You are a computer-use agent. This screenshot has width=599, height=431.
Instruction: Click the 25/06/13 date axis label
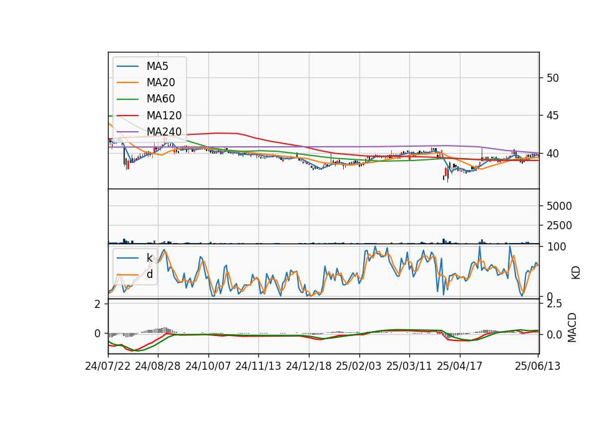tap(537, 366)
